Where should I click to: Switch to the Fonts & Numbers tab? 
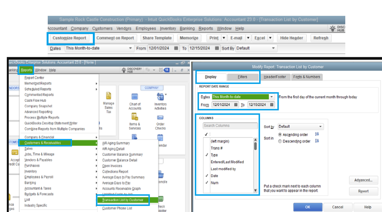point(307,77)
